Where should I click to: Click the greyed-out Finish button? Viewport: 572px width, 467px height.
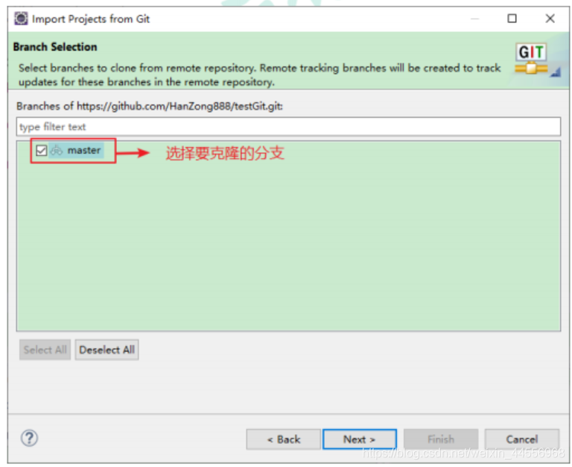441,439
